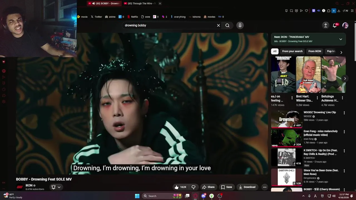Click the YouTube search magnifier button
This screenshot has width=356, height=200.
(227, 25)
